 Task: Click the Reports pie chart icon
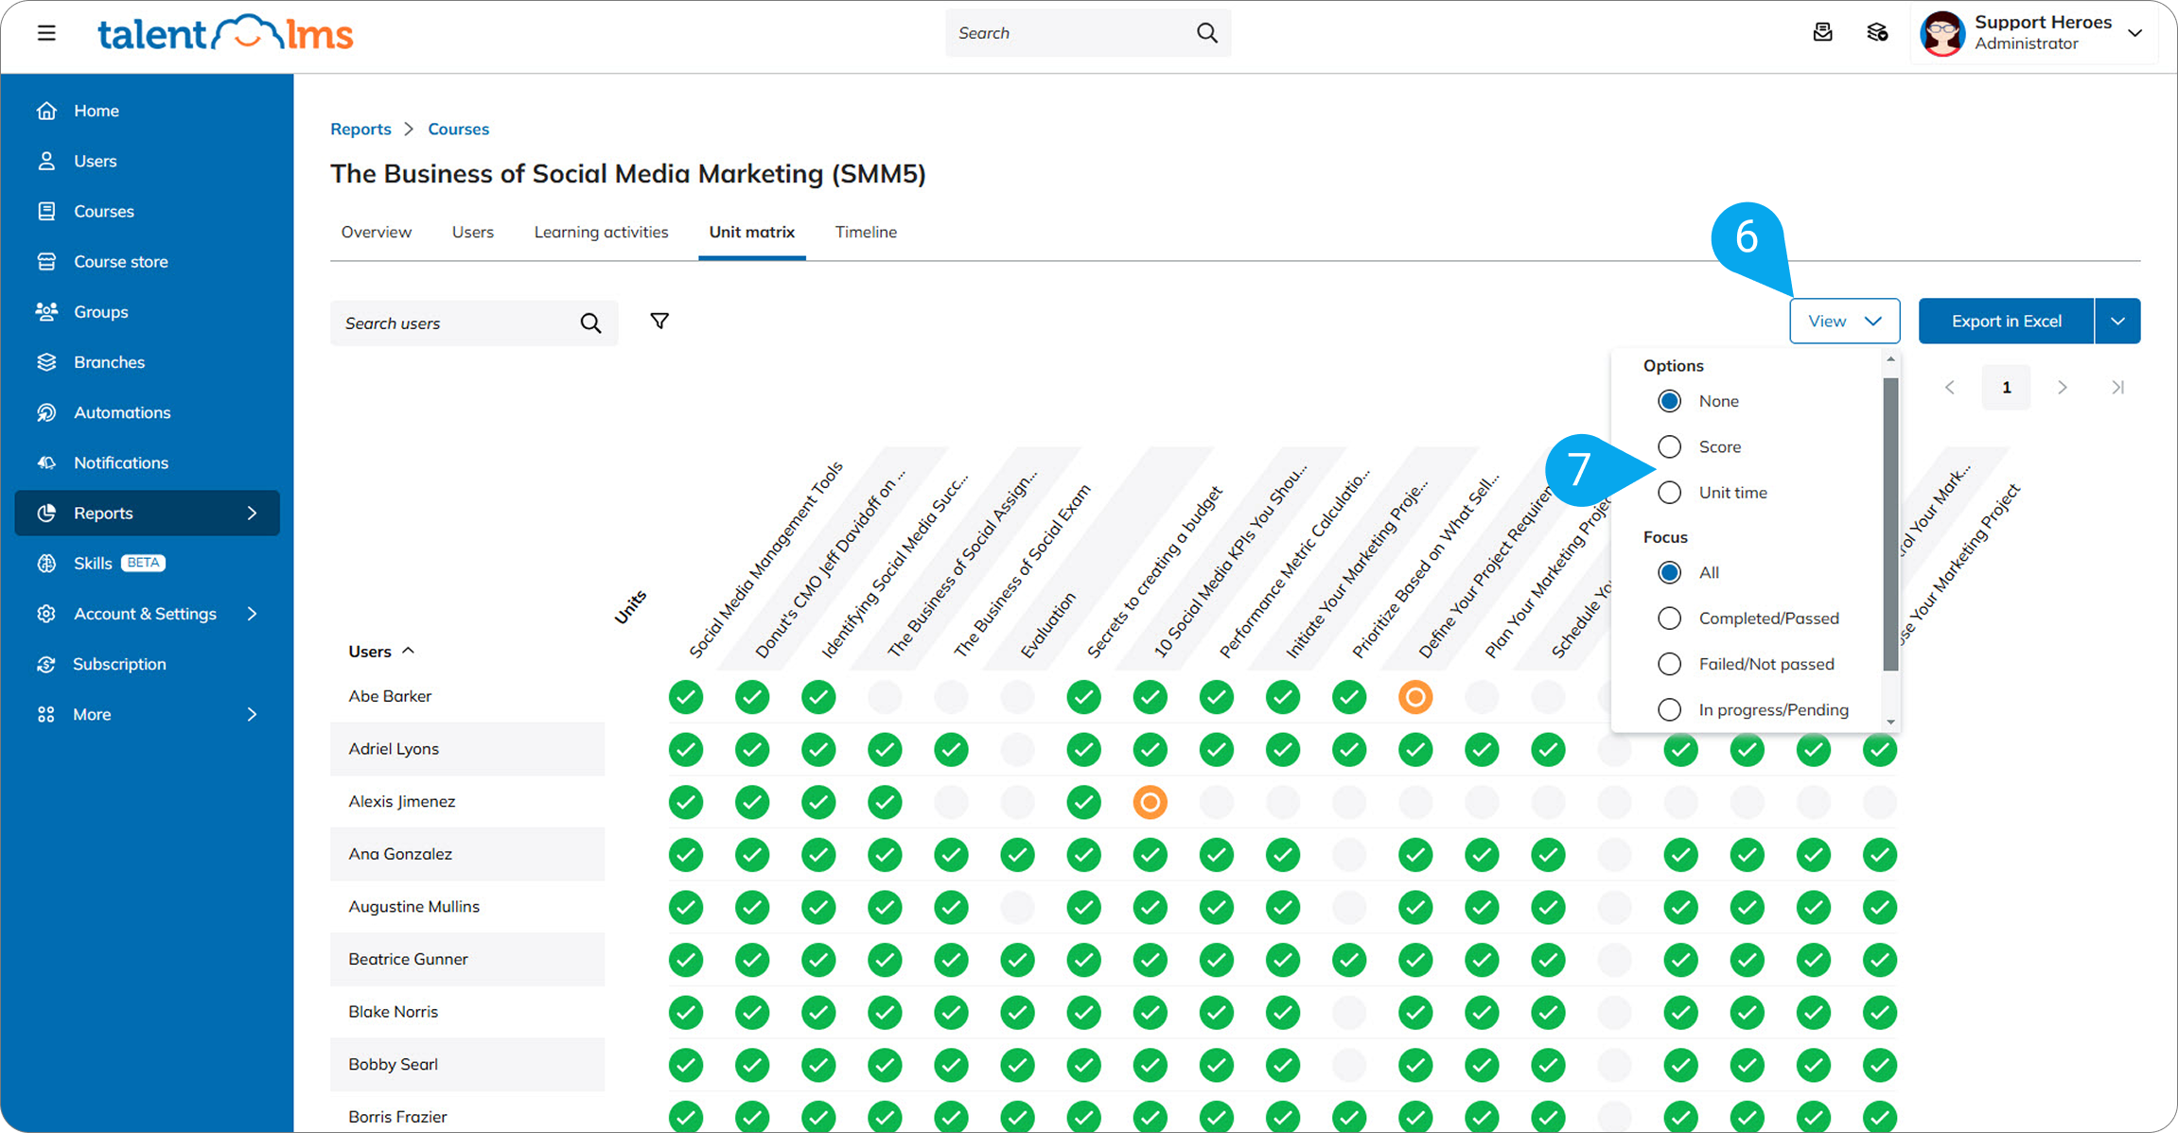pos(46,513)
